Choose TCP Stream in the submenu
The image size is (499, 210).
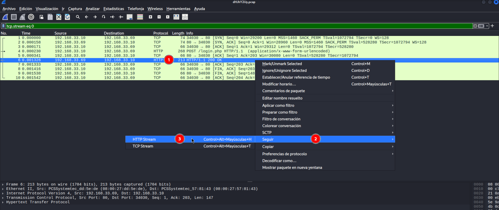pos(190,146)
